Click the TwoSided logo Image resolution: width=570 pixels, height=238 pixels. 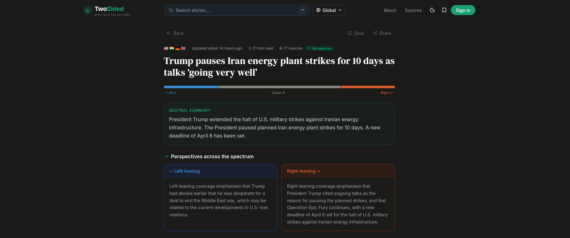[107, 10]
